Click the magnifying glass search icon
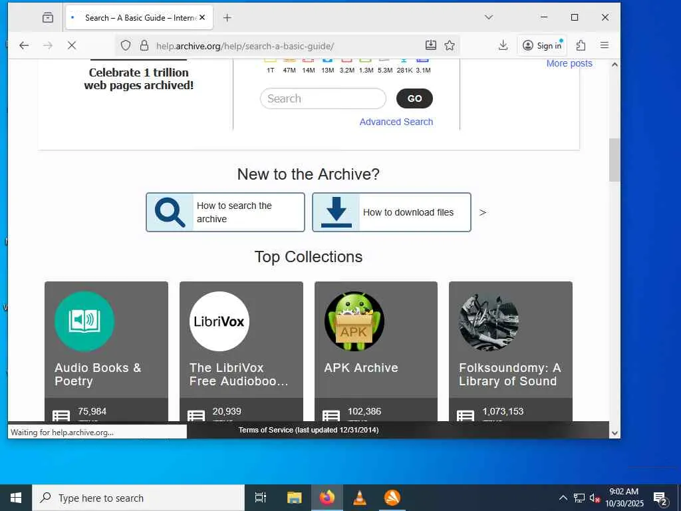The image size is (681, 511). (170, 212)
